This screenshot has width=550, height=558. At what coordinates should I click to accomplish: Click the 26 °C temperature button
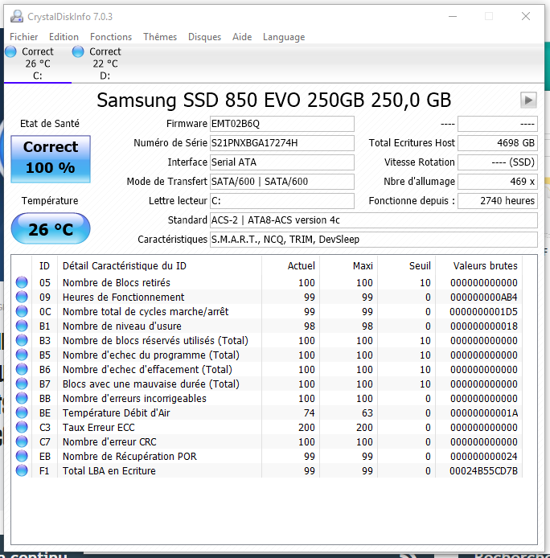51,228
